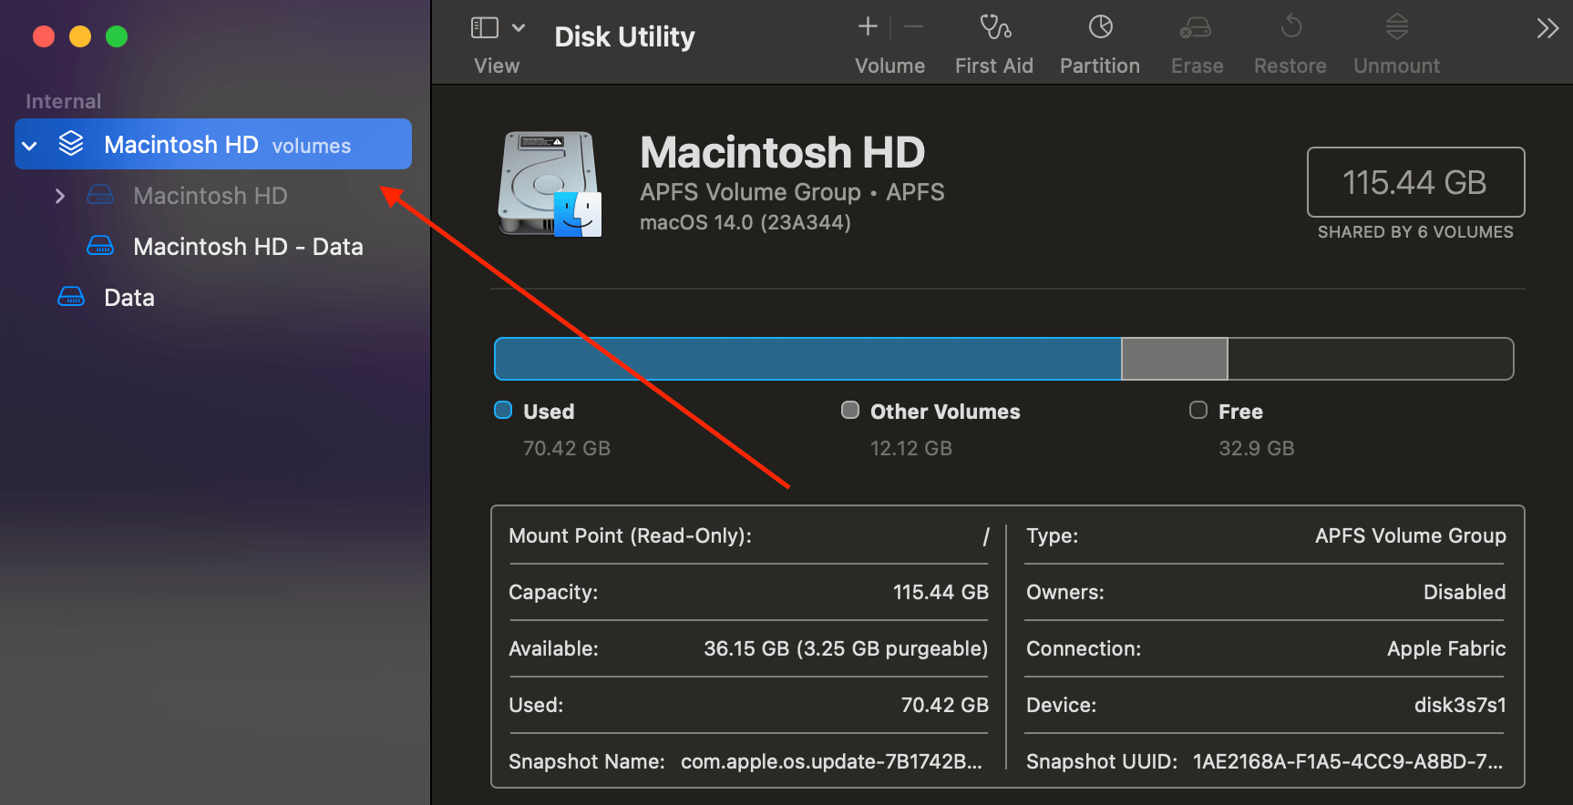The height and width of the screenshot is (805, 1573).
Task: Click the green window zoom button
Action: click(x=117, y=36)
